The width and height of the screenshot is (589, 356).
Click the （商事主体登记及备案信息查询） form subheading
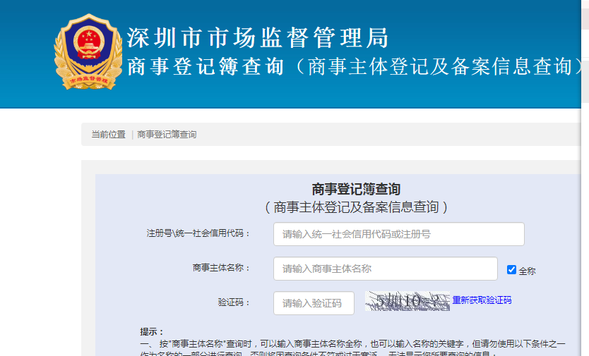(x=356, y=207)
